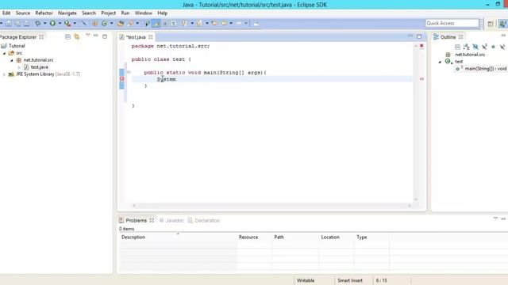Minimize the Problems panel

[x=503, y=218]
